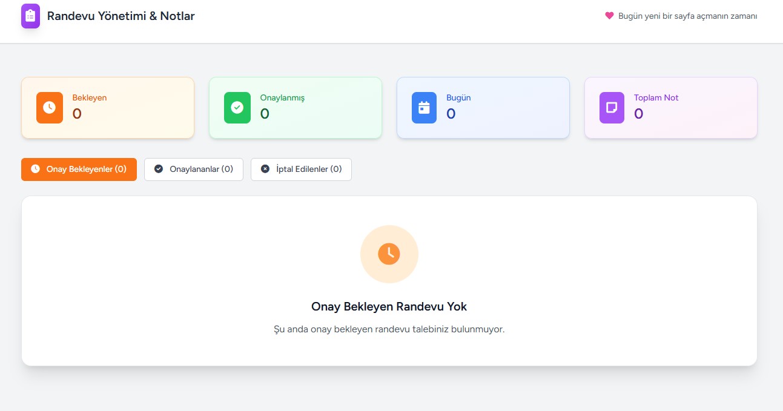Click the Toplam Not statistics card
This screenshot has width=783, height=411.
(671, 108)
